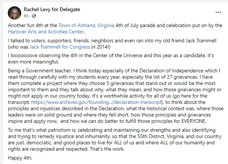The image size is (228, 164).
Task: Click the capitalized word EVERYONE
Action: click(x=194, y=121)
